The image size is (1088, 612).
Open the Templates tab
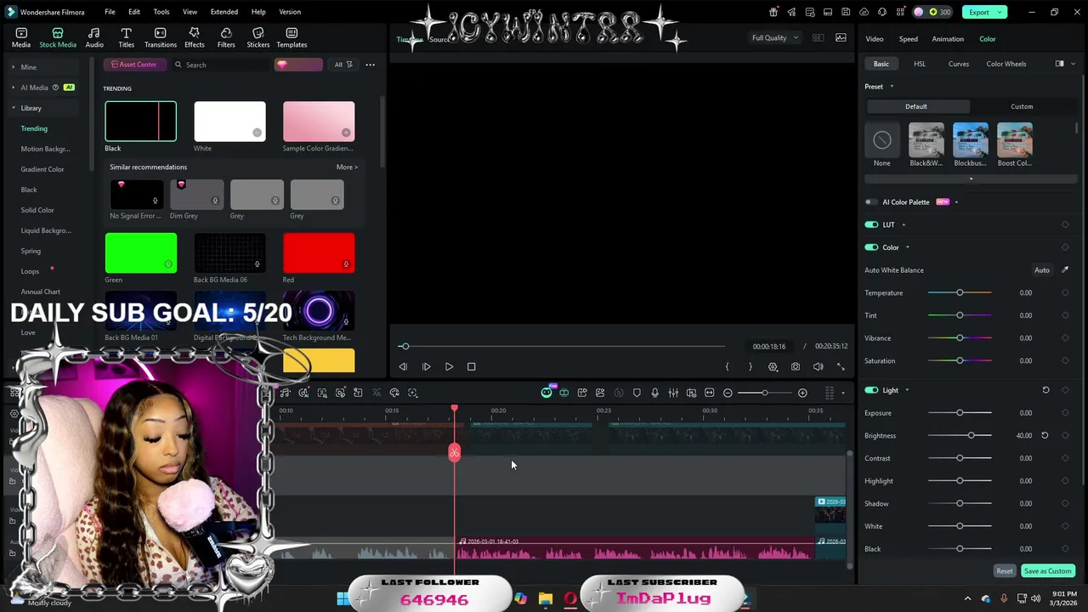[x=292, y=37]
